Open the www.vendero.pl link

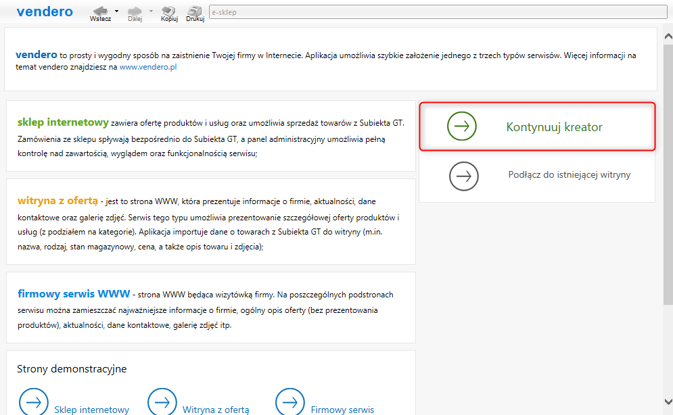coord(147,67)
